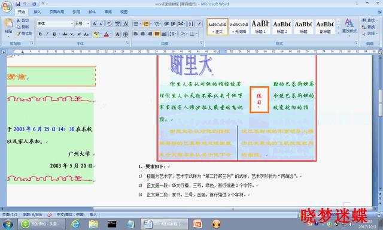383x230 pixels.
Task: Switch to the 审阅 (Review) tab
Action: pyautogui.click(x=108, y=12)
